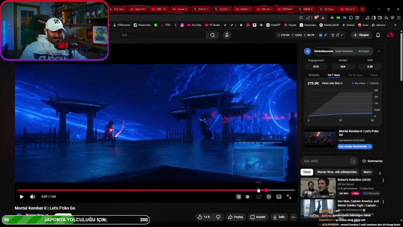Viewport: 403px width, 227px height.
Task: Submit the Ask vidIQ arrow button
Action: click(354, 161)
